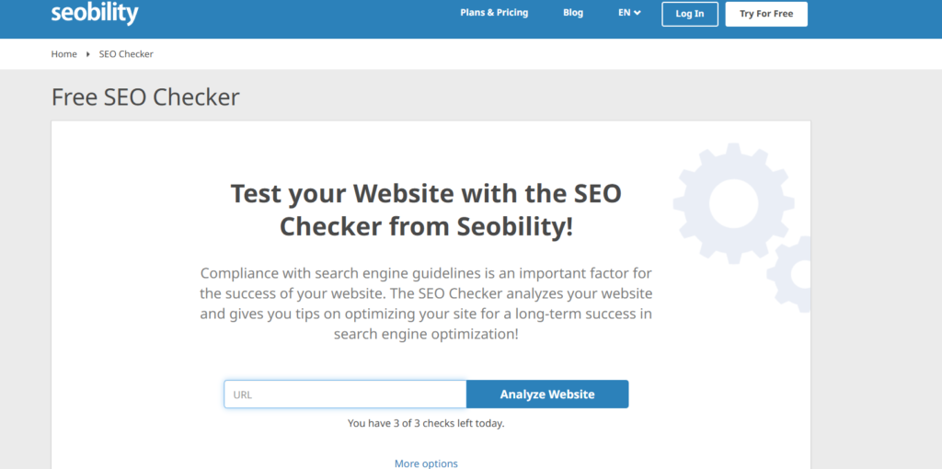This screenshot has height=469, width=942.
Task: Click the seobility logo
Action: click(x=95, y=13)
